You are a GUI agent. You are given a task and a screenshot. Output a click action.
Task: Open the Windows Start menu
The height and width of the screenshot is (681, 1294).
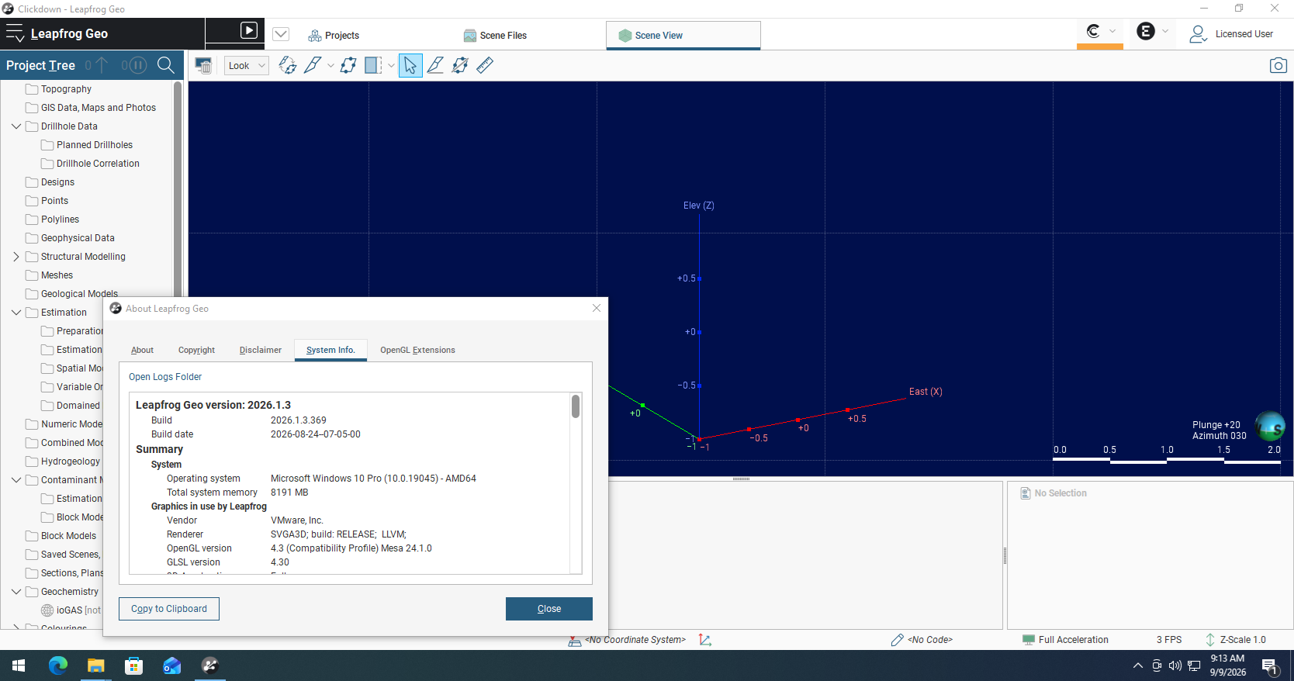19,665
